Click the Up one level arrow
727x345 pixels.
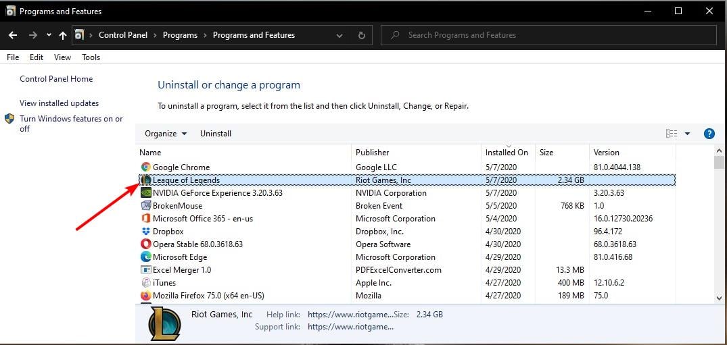(x=63, y=35)
